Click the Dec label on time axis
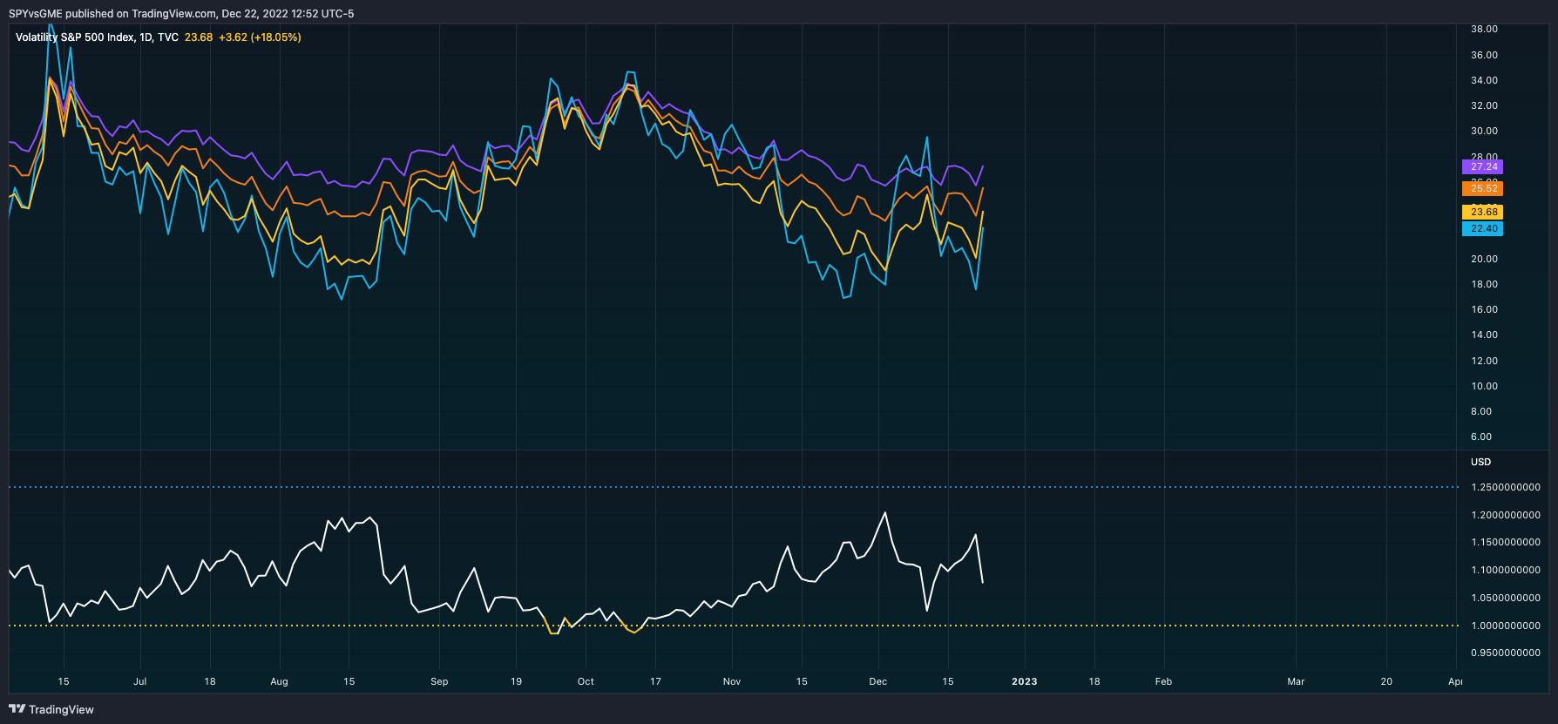 point(878,681)
